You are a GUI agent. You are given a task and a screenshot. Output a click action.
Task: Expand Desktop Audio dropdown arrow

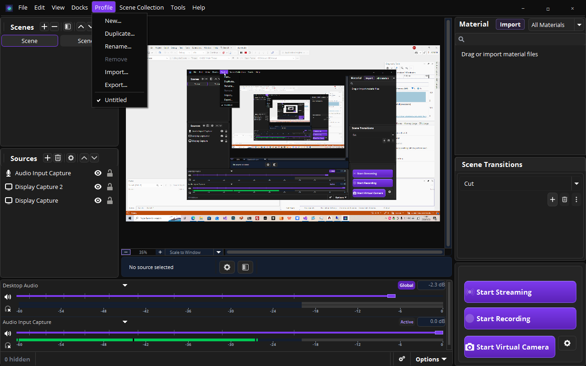click(125, 285)
